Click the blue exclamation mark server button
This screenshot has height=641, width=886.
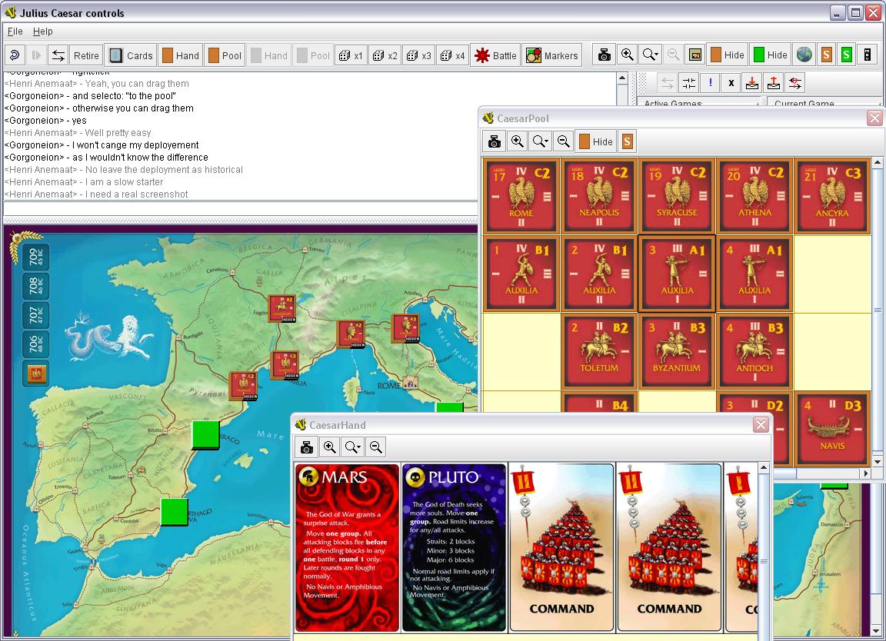(x=711, y=83)
